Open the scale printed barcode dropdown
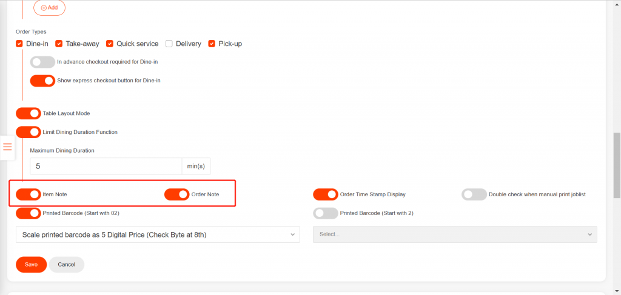The image size is (621, 295). [x=158, y=234]
